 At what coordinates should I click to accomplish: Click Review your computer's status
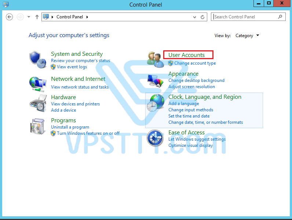coord(80,61)
